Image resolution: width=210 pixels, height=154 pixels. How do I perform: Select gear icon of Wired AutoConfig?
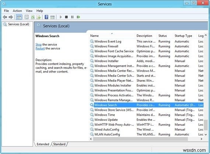click(92, 129)
